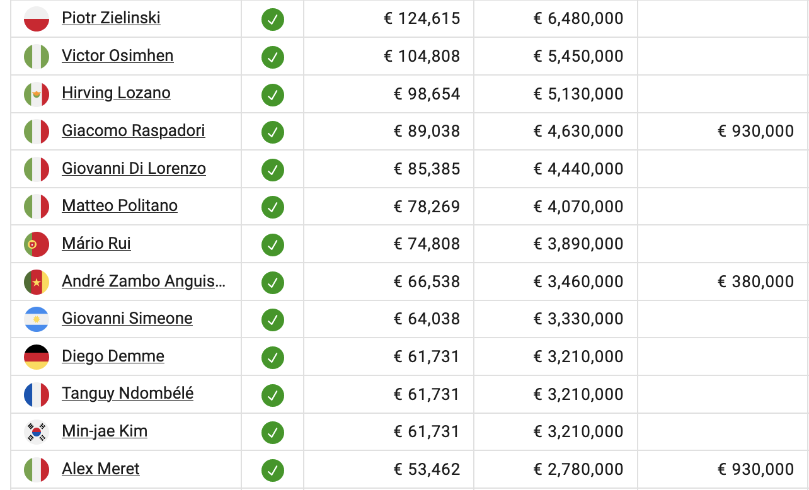Open Giovanni Di Lorenzo player link

(x=134, y=169)
